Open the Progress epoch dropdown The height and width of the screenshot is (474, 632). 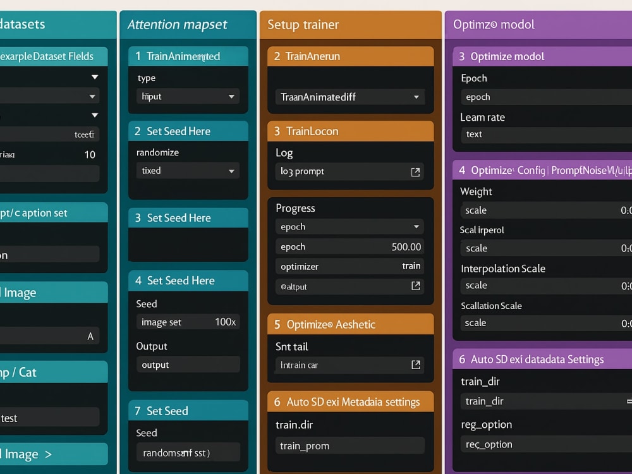click(x=350, y=226)
